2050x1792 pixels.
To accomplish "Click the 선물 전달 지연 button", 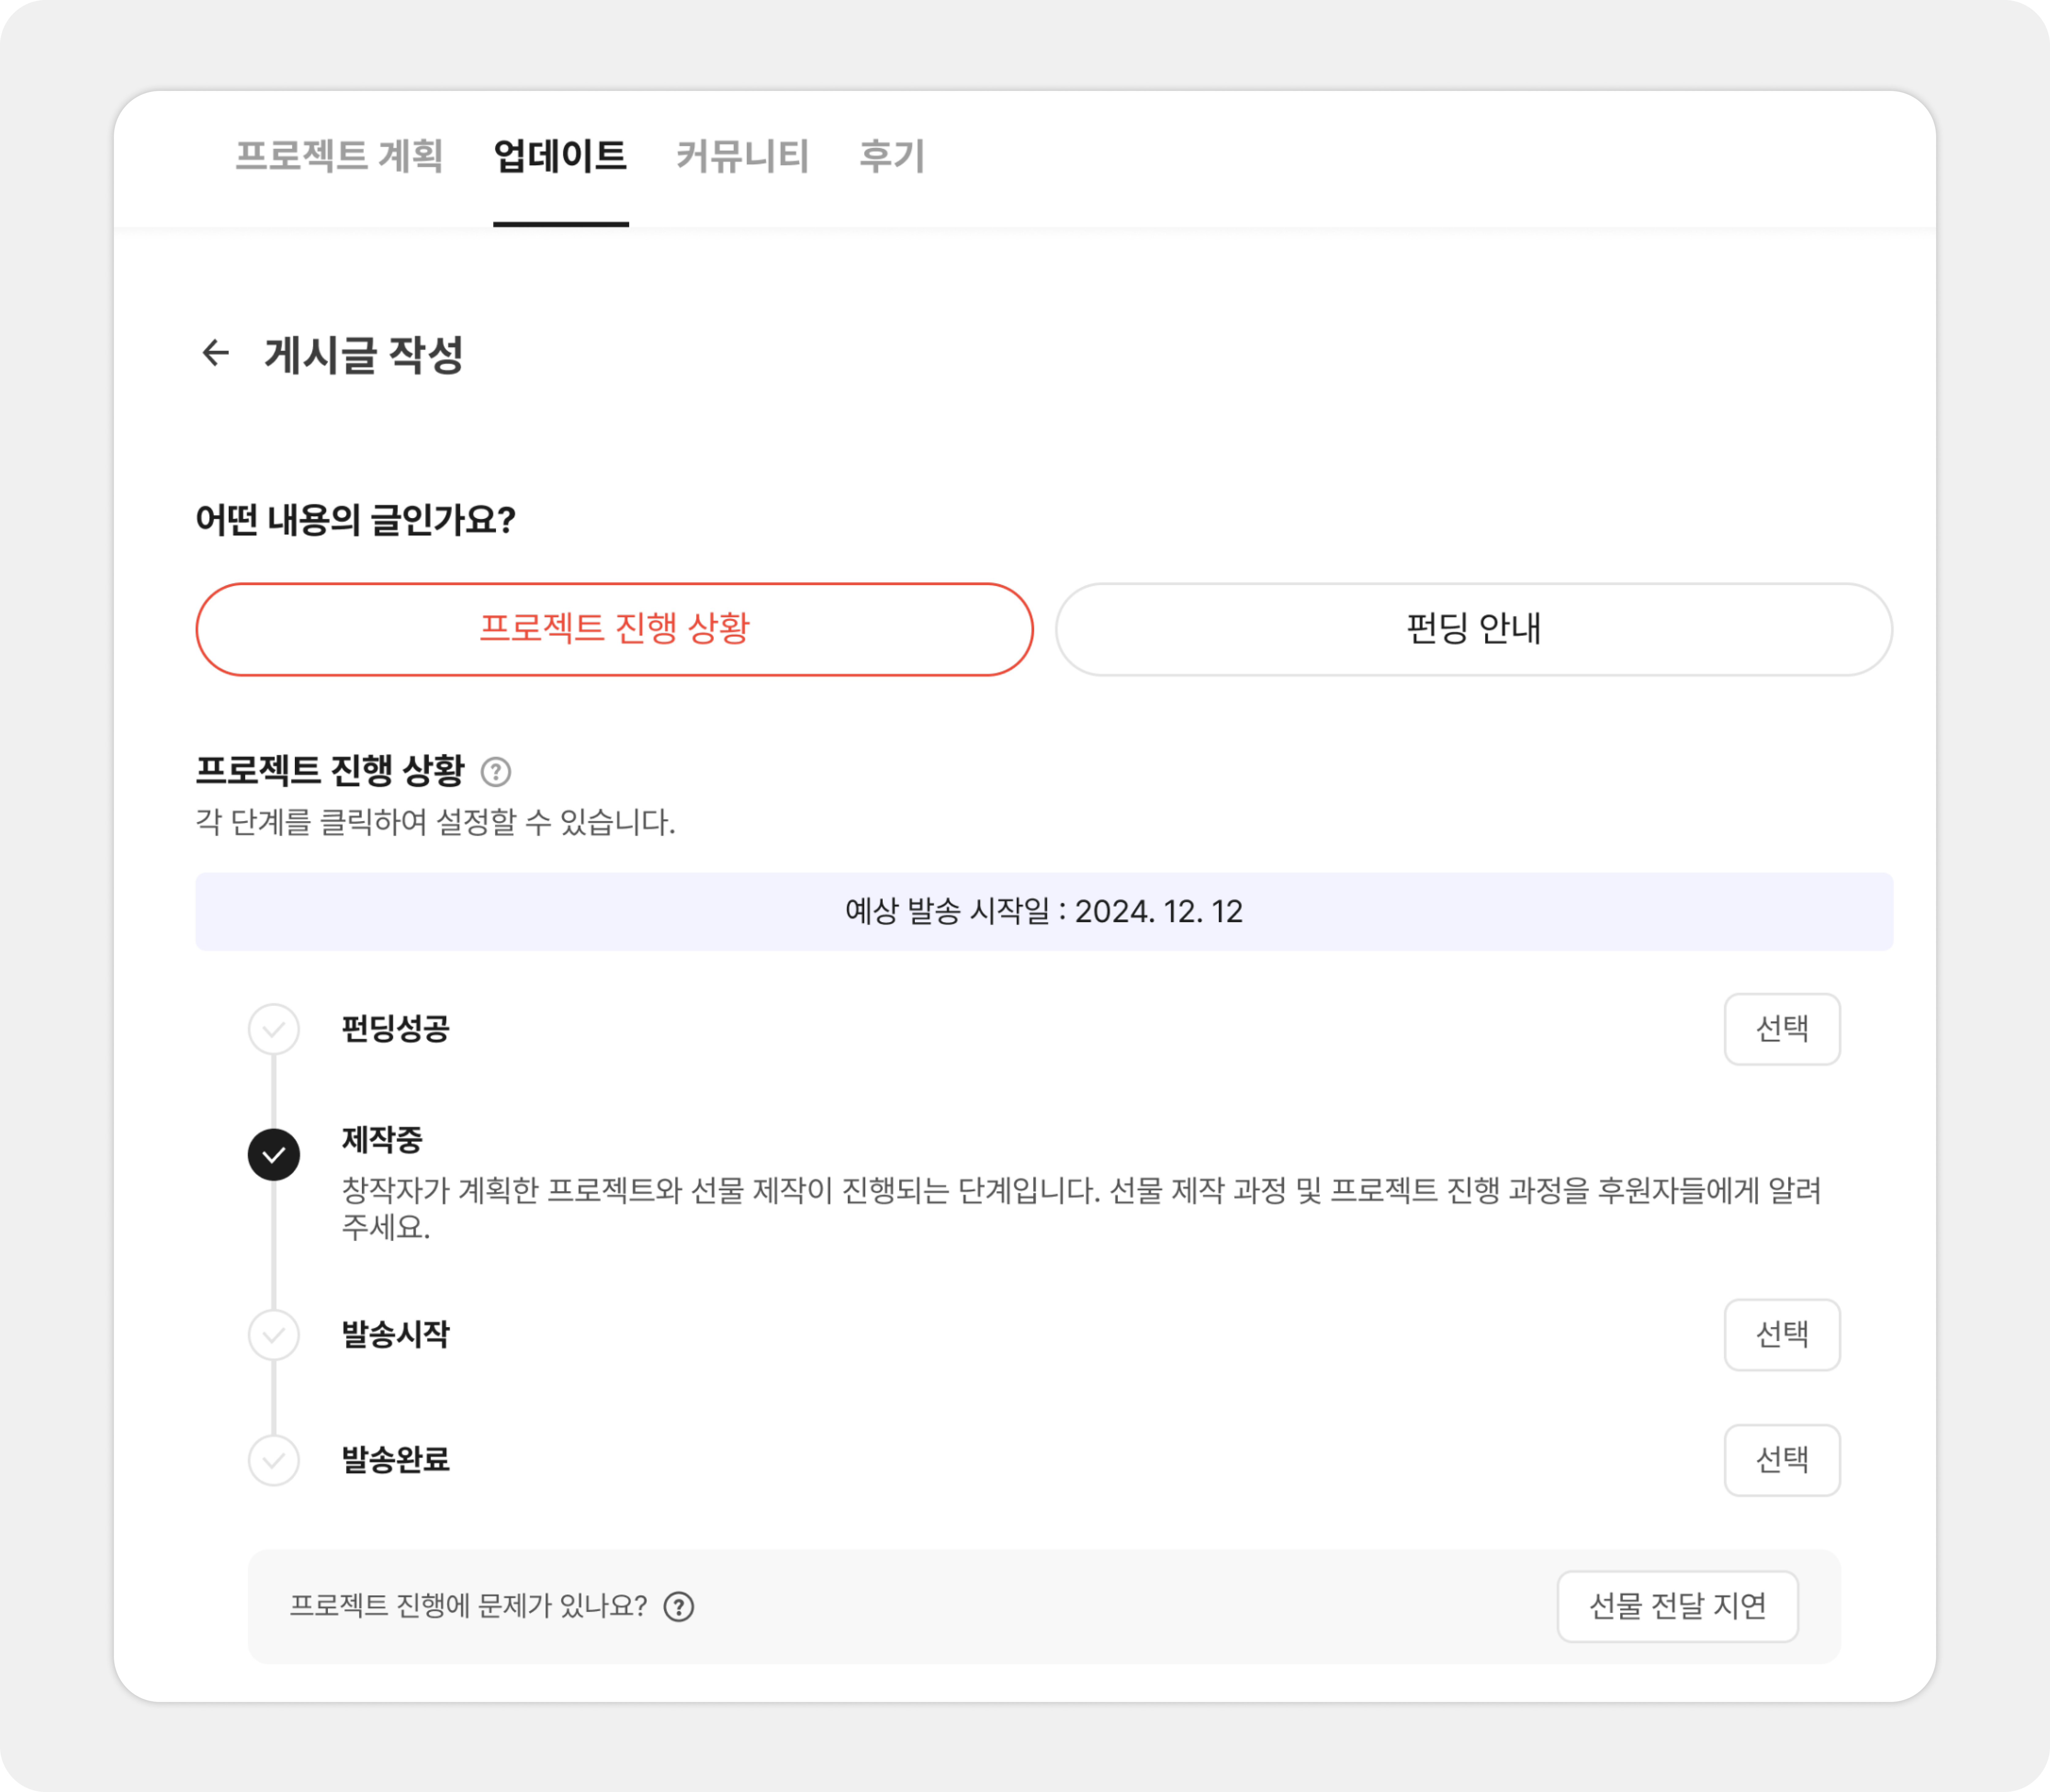I will pos(1677,1606).
